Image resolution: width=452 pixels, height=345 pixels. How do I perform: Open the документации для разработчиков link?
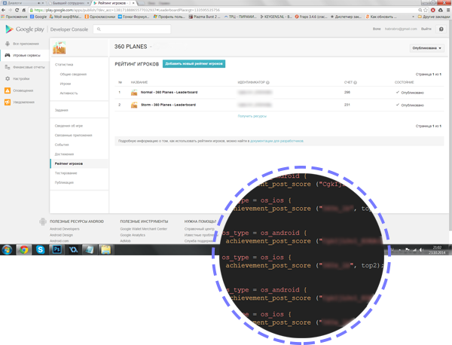pyautogui.click(x=276, y=141)
